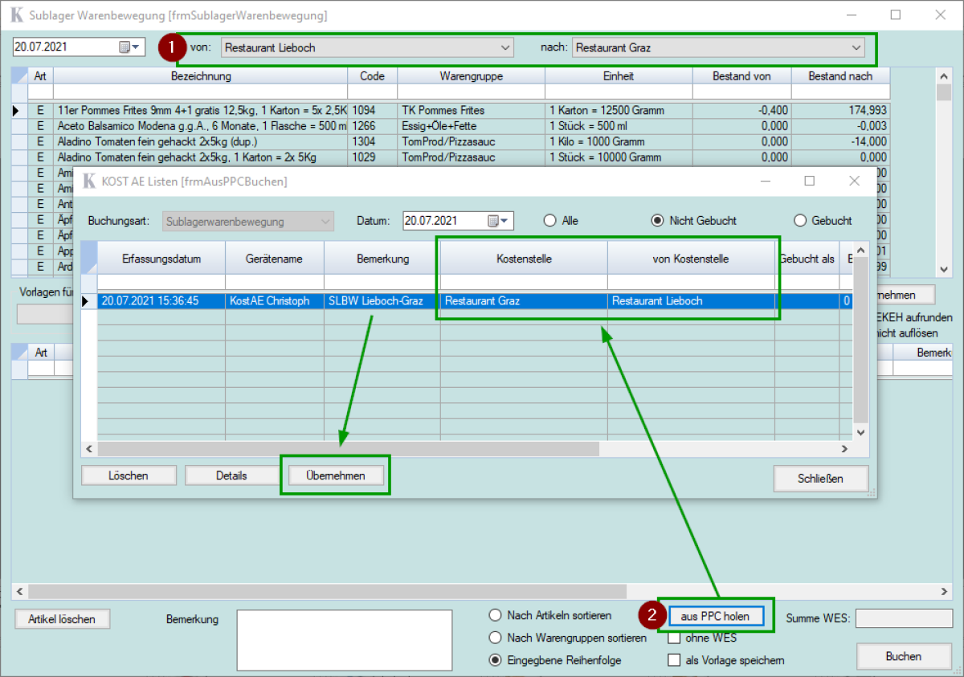Select the Nicht Gebucht radio button
The width and height of the screenshot is (964, 677).
click(x=657, y=221)
